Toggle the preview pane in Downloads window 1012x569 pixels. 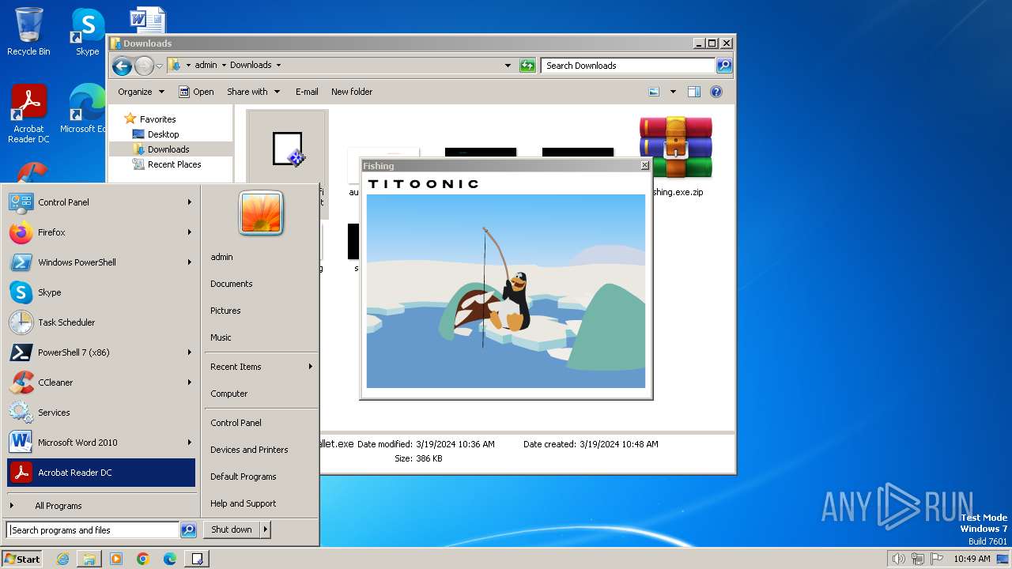(x=693, y=92)
